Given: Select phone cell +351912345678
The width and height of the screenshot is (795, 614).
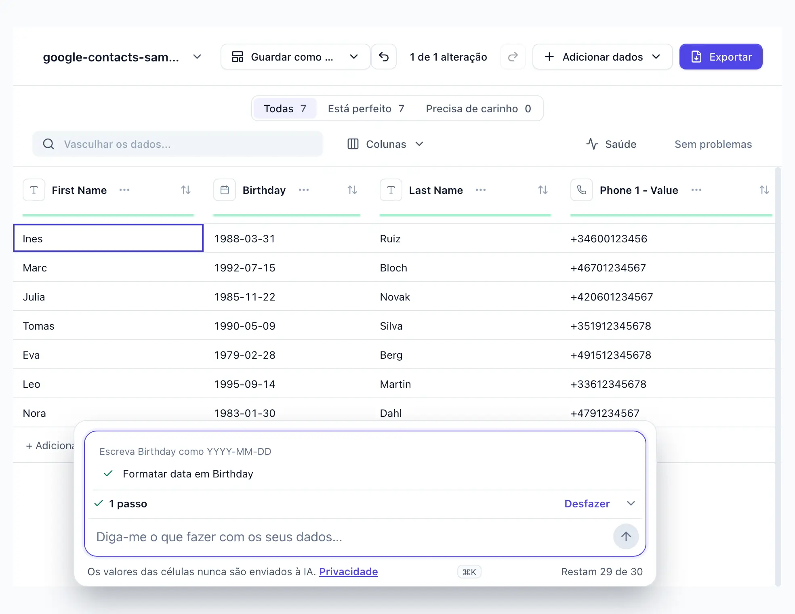Looking at the screenshot, I should (668, 326).
